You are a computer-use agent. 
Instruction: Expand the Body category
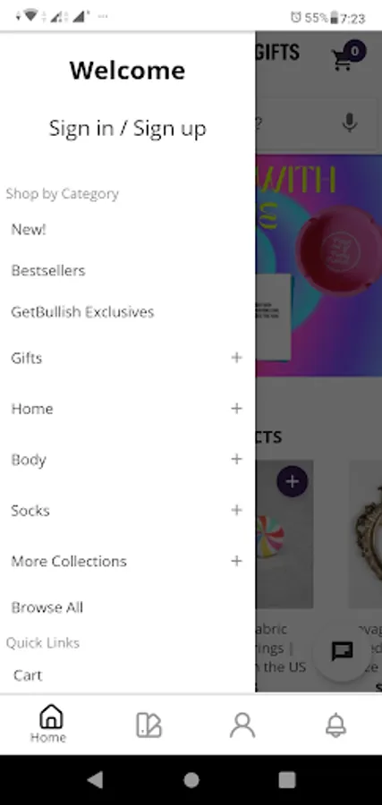tap(236, 459)
